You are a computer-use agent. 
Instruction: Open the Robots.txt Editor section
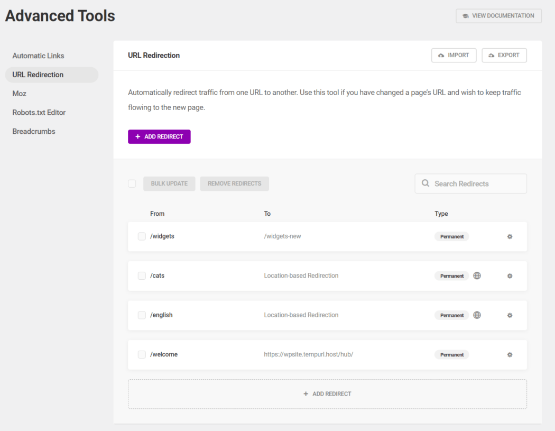[x=38, y=112]
